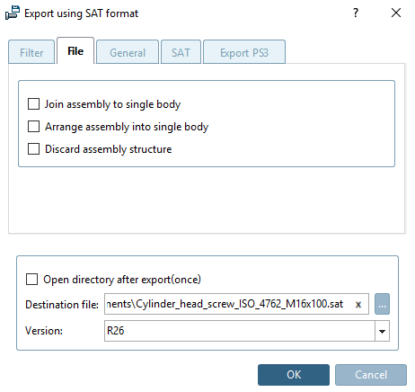This screenshot has width=415, height=392.
Task: Open the R26 version combo box
Action: [x=247, y=331]
